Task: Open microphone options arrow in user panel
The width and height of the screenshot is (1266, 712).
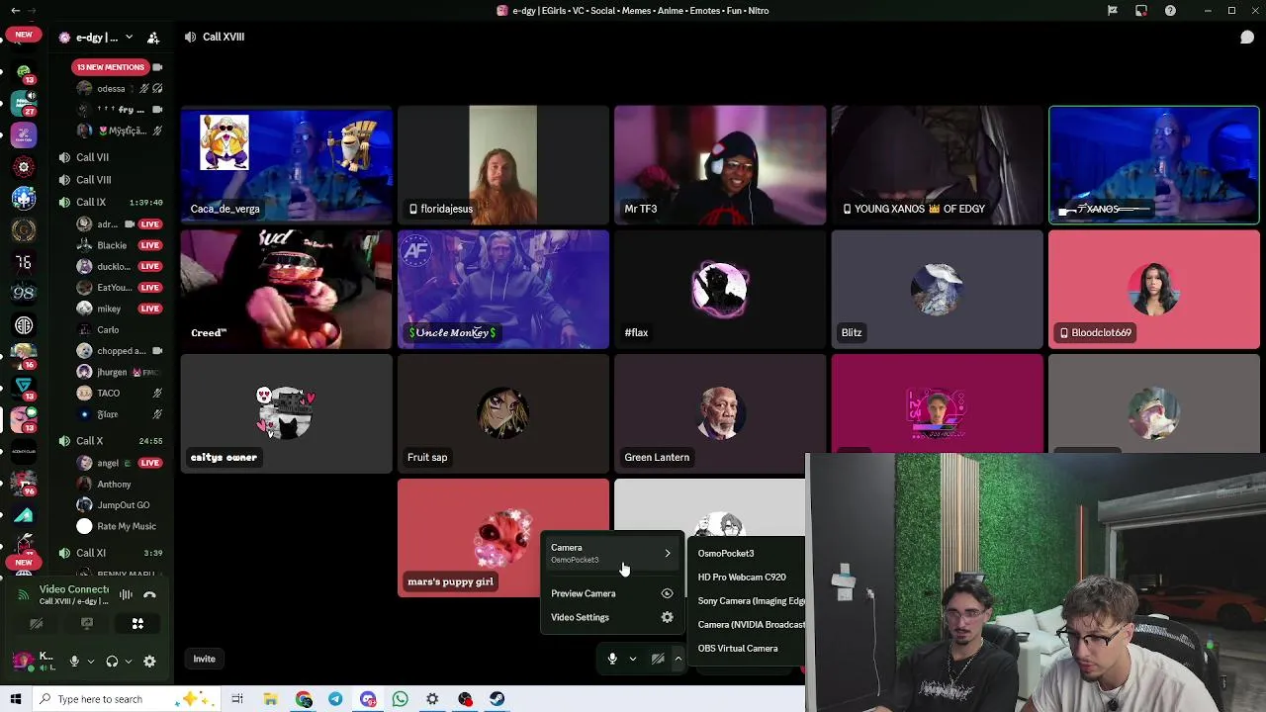Action: (90, 661)
